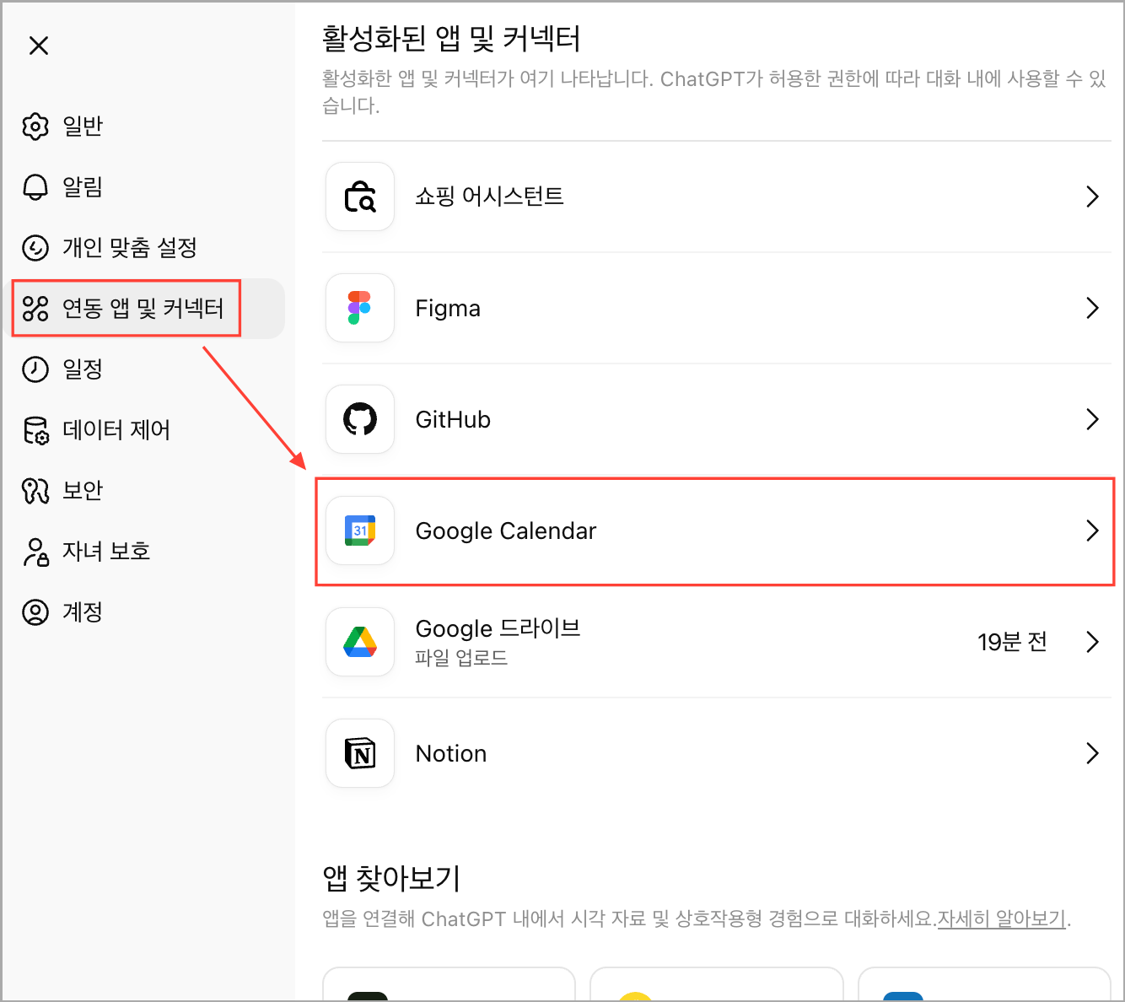1125x1002 pixels.
Task: Expand the Notion row chevron
Action: pyautogui.click(x=1092, y=753)
